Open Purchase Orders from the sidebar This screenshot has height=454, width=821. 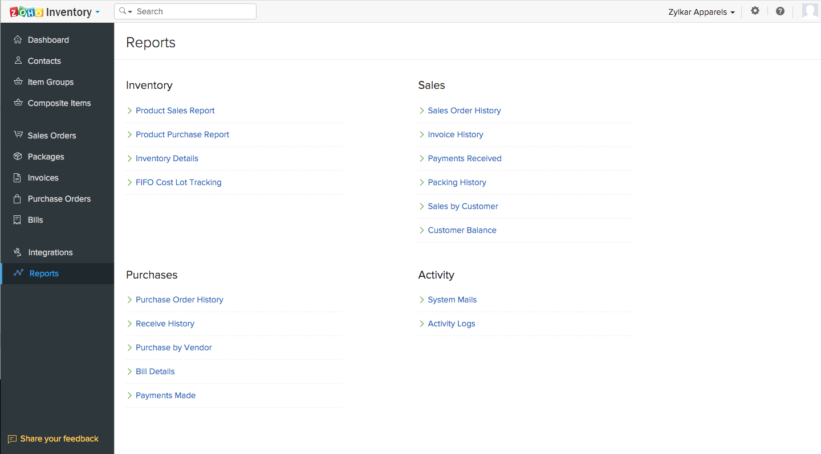click(x=59, y=198)
